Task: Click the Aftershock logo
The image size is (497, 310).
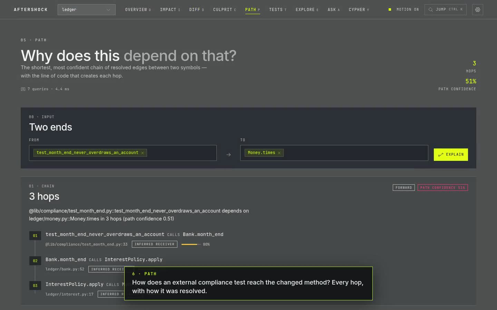Action: pos(31,10)
